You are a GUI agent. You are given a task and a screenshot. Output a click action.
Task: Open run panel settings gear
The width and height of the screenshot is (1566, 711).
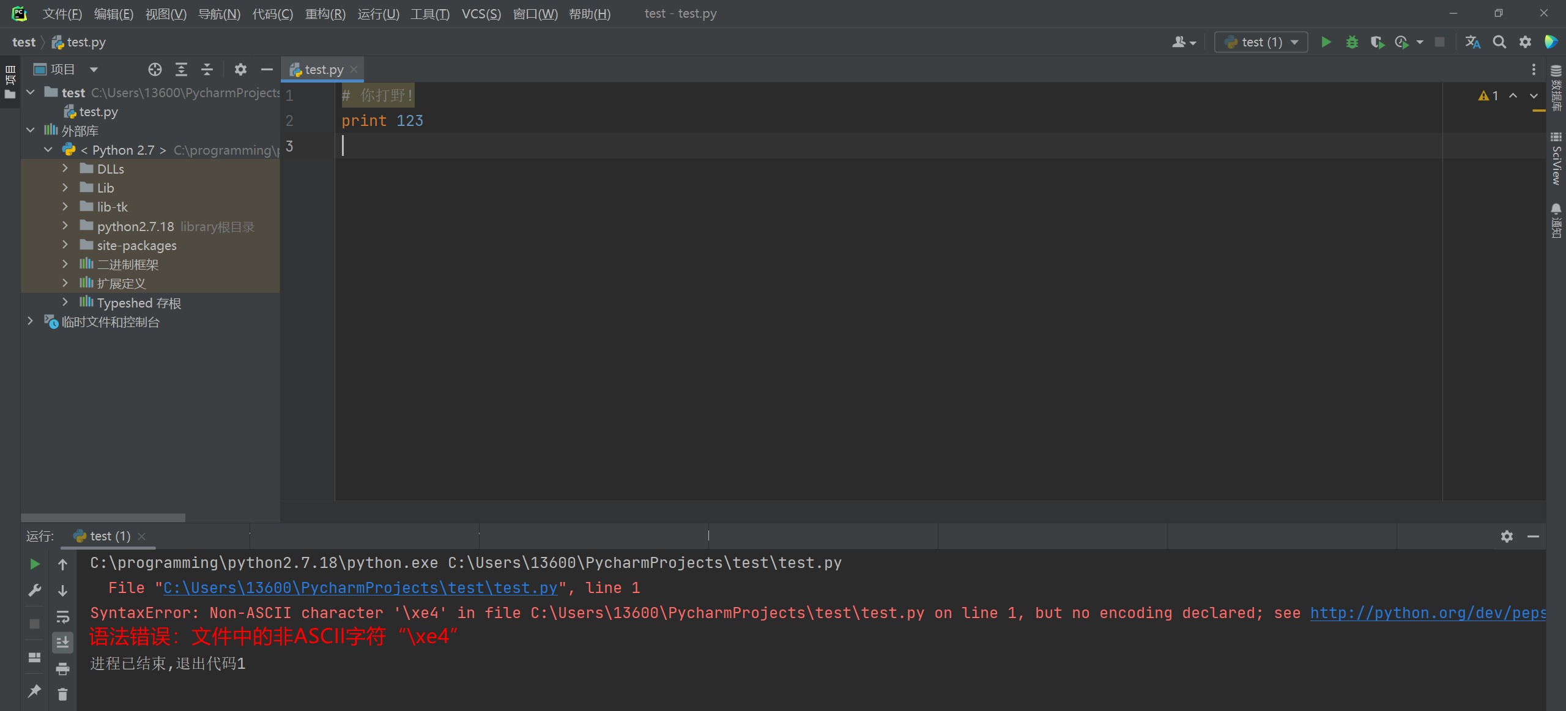[1507, 536]
